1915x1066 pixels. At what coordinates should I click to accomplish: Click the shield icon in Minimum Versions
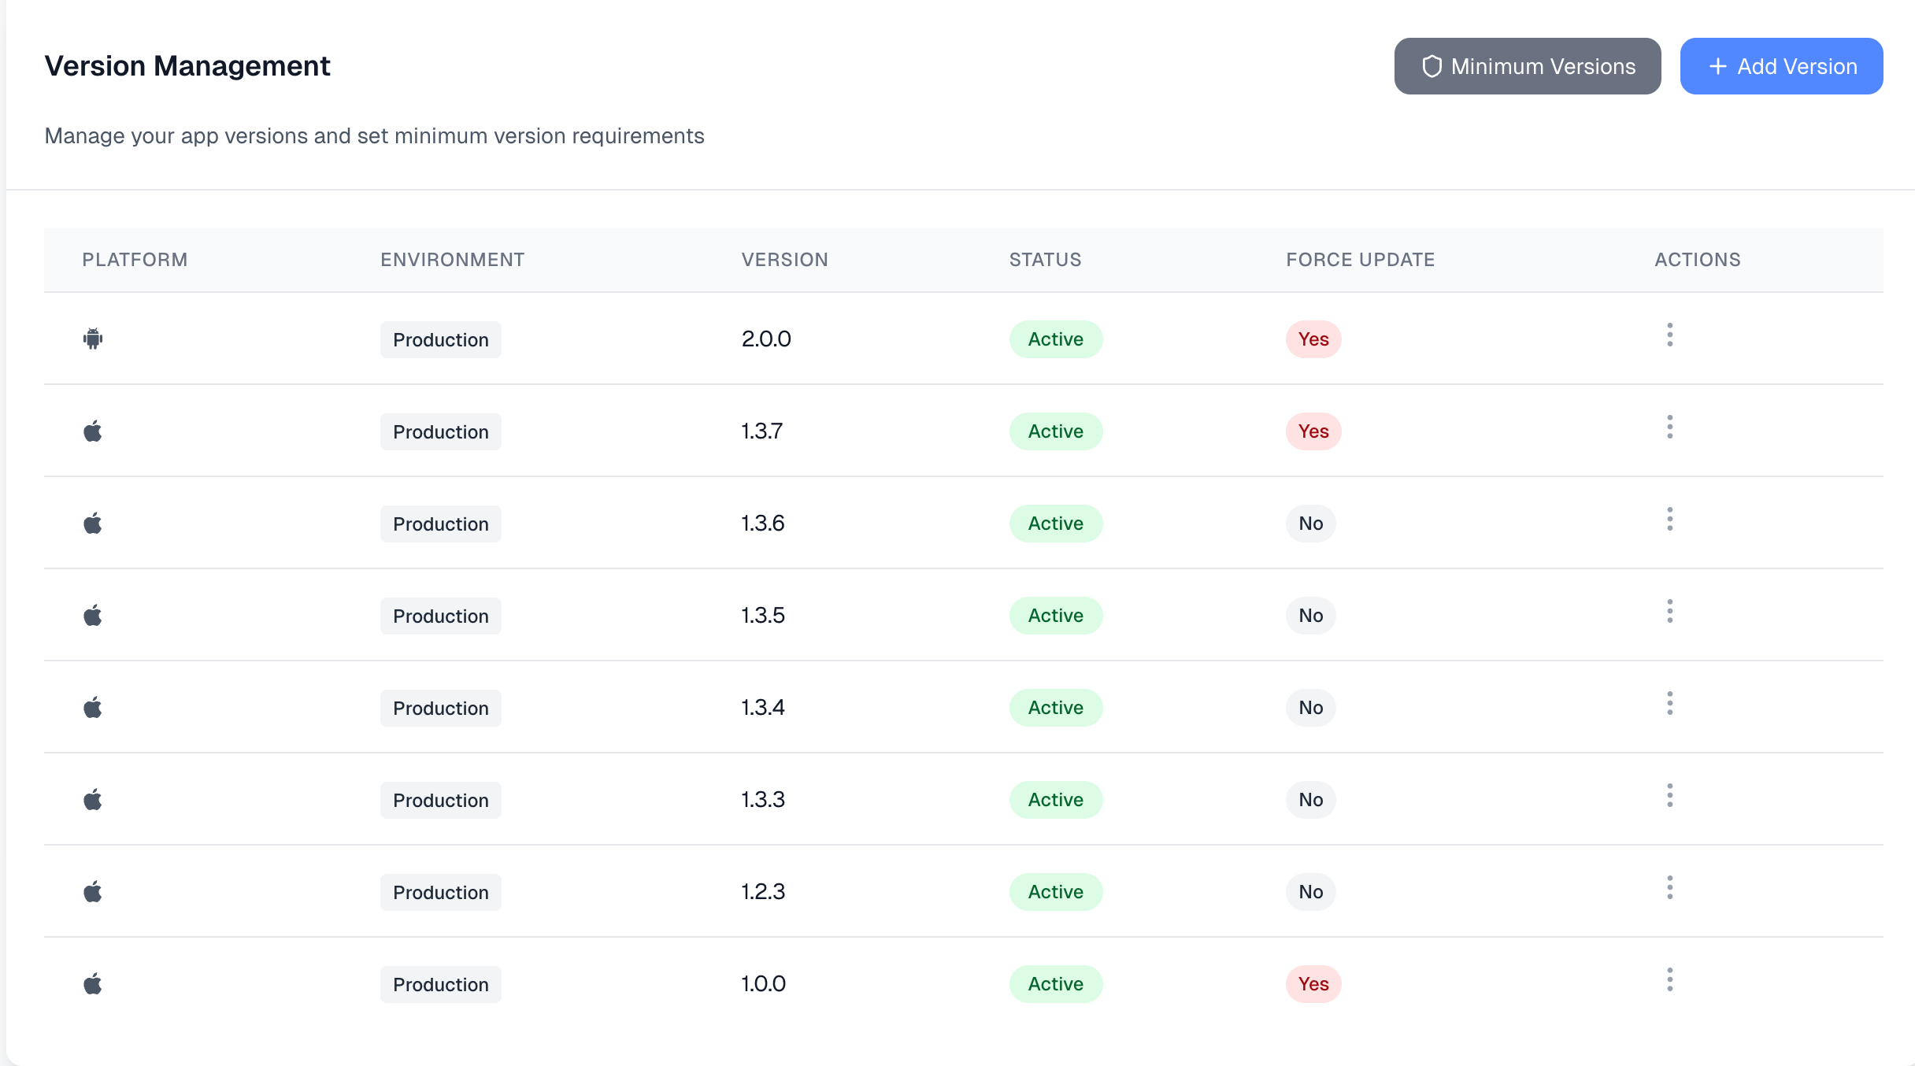(1432, 66)
